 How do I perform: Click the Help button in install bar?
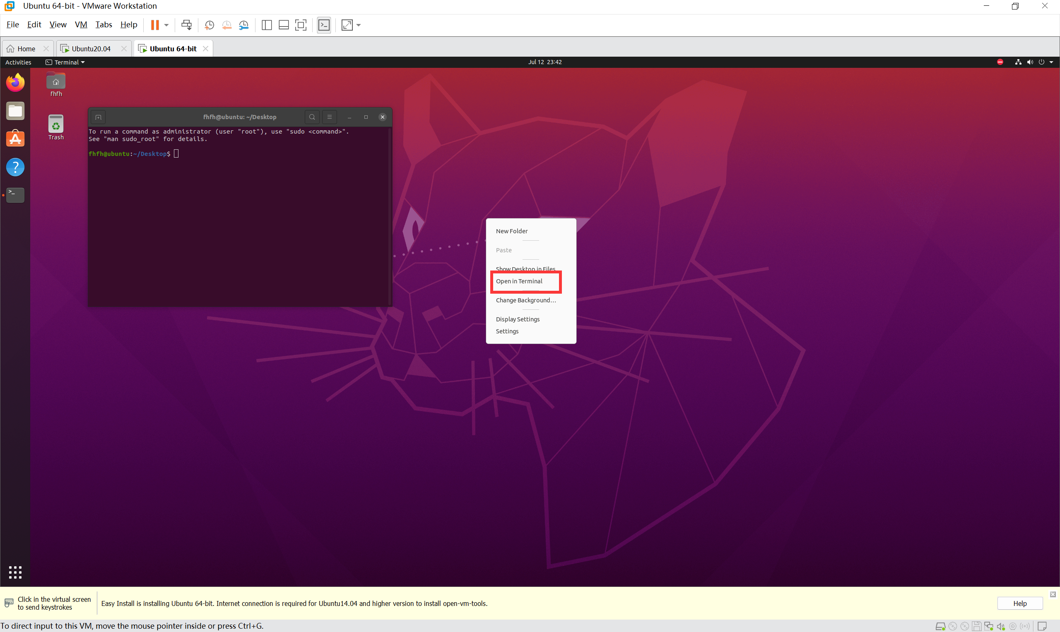[1019, 603]
